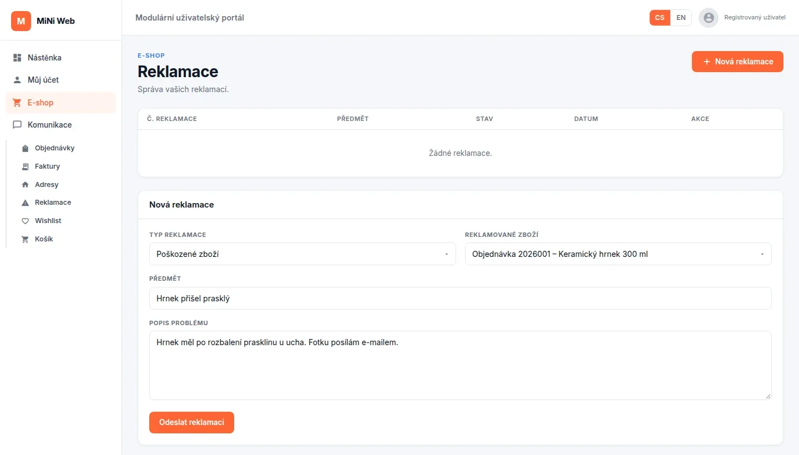
Task: Click the 'Žádné reklamace.' empty message
Action: pos(461,153)
